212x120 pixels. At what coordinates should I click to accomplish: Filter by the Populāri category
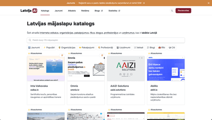pos(49,48)
